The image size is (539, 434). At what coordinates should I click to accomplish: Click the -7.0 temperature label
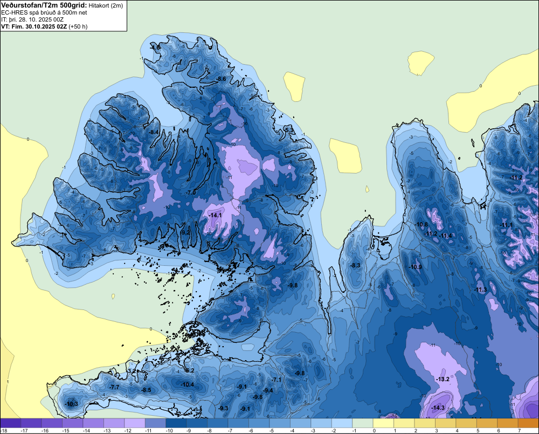190,192
